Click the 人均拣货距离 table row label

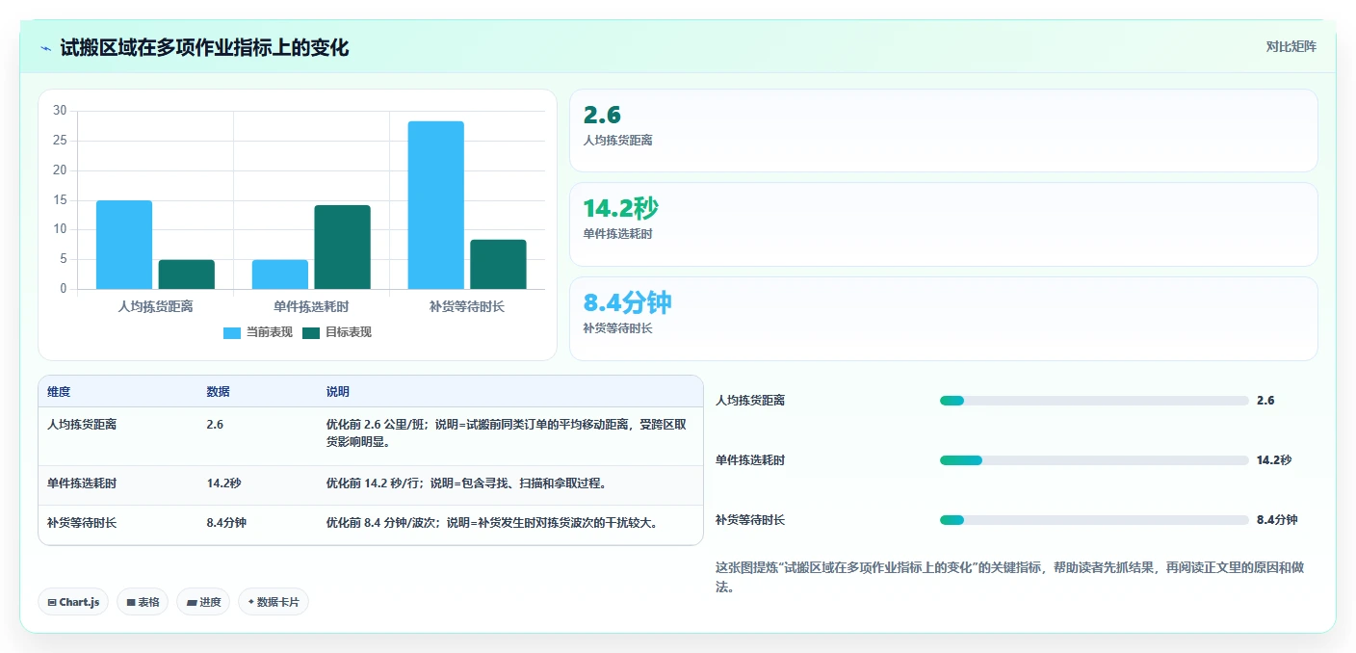[82, 424]
